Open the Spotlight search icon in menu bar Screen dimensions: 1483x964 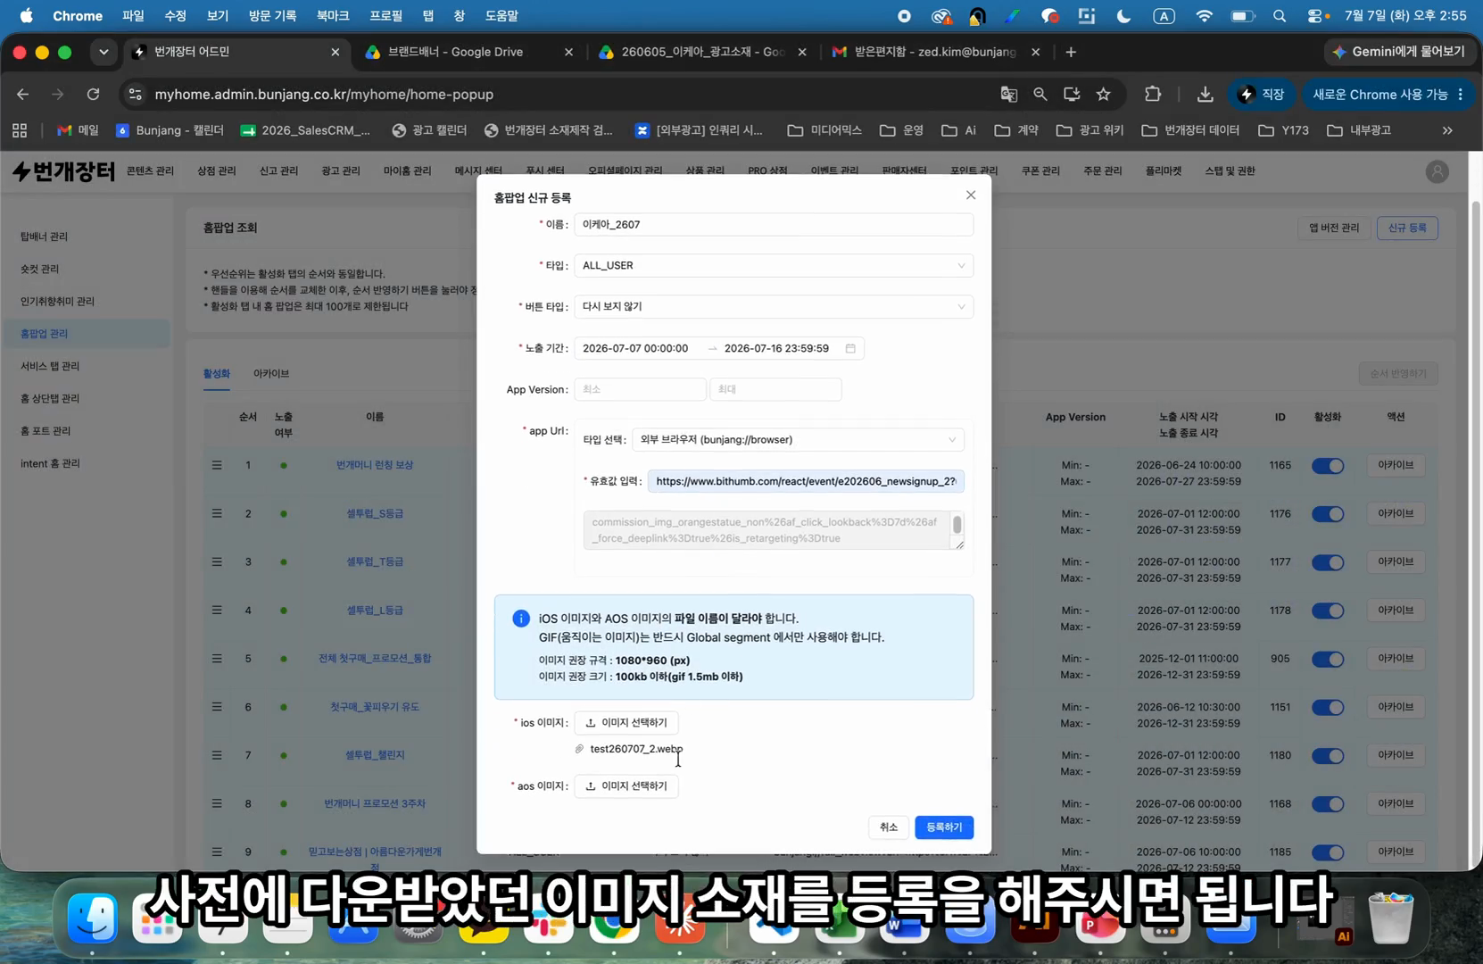[x=1280, y=16]
